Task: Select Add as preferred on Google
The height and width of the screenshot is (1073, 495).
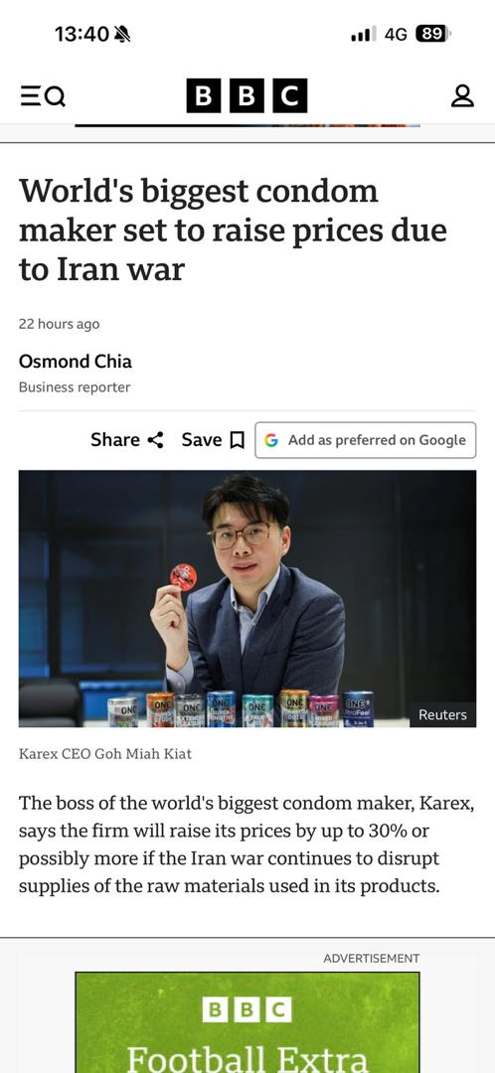Action: [x=366, y=440]
